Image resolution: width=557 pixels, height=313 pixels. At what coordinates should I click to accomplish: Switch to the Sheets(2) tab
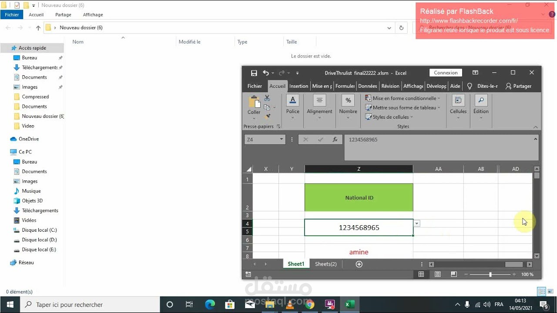(326, 264)
